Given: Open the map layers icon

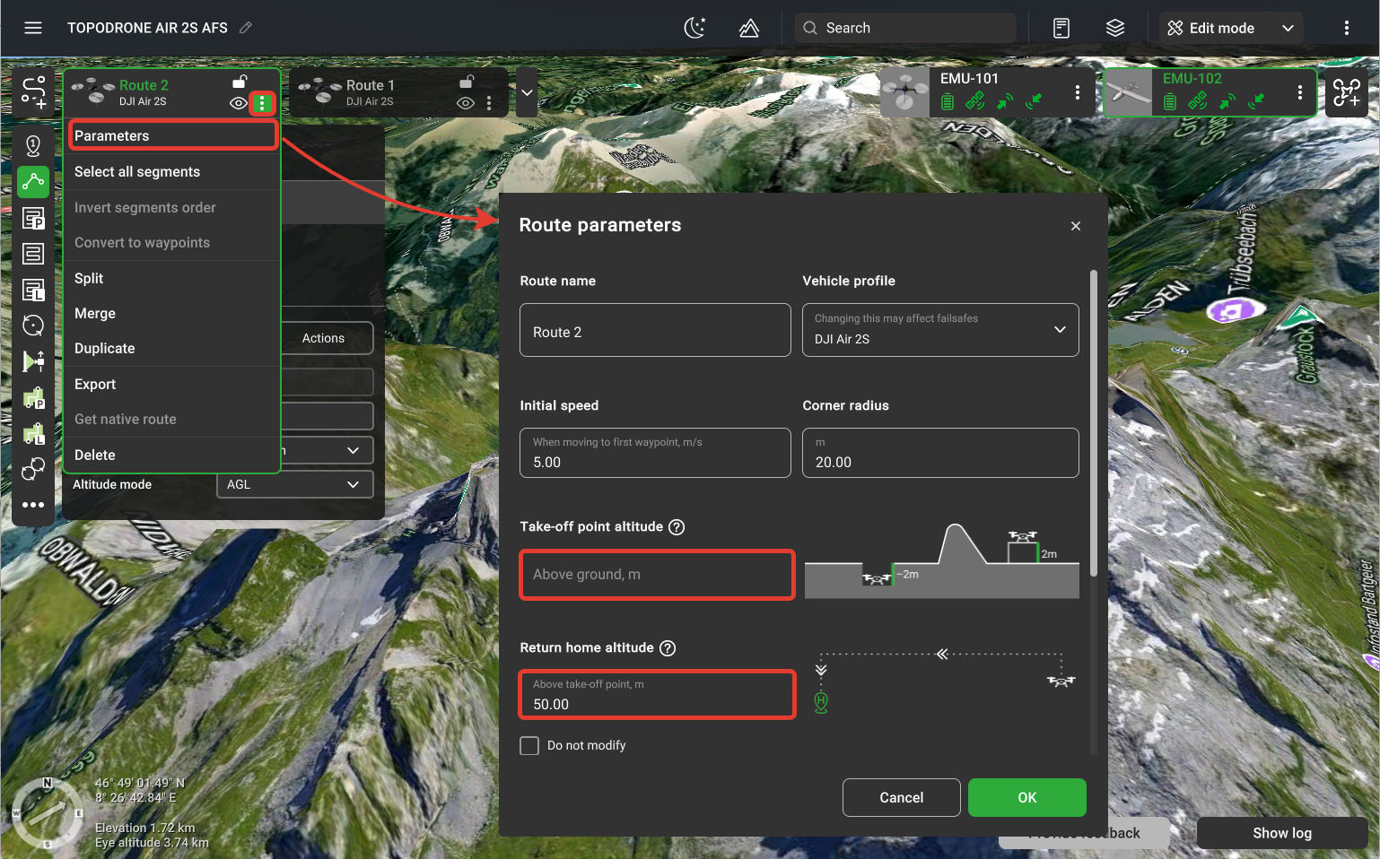Looking at the screenshot, I should coord(1115,28).
